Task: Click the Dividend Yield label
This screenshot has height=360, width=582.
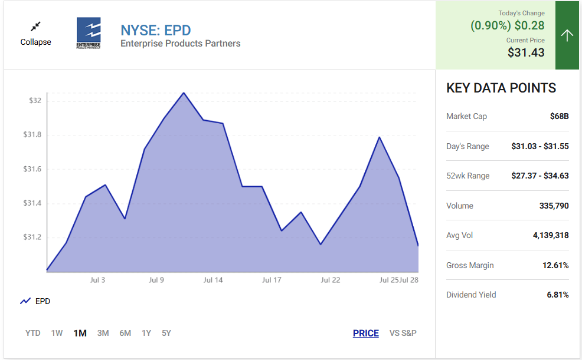Action: (x=471, y=295)
